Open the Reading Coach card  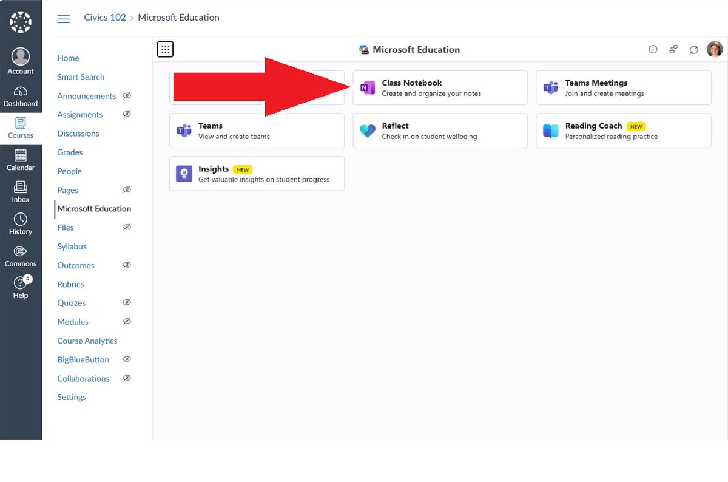coord(623,131)
